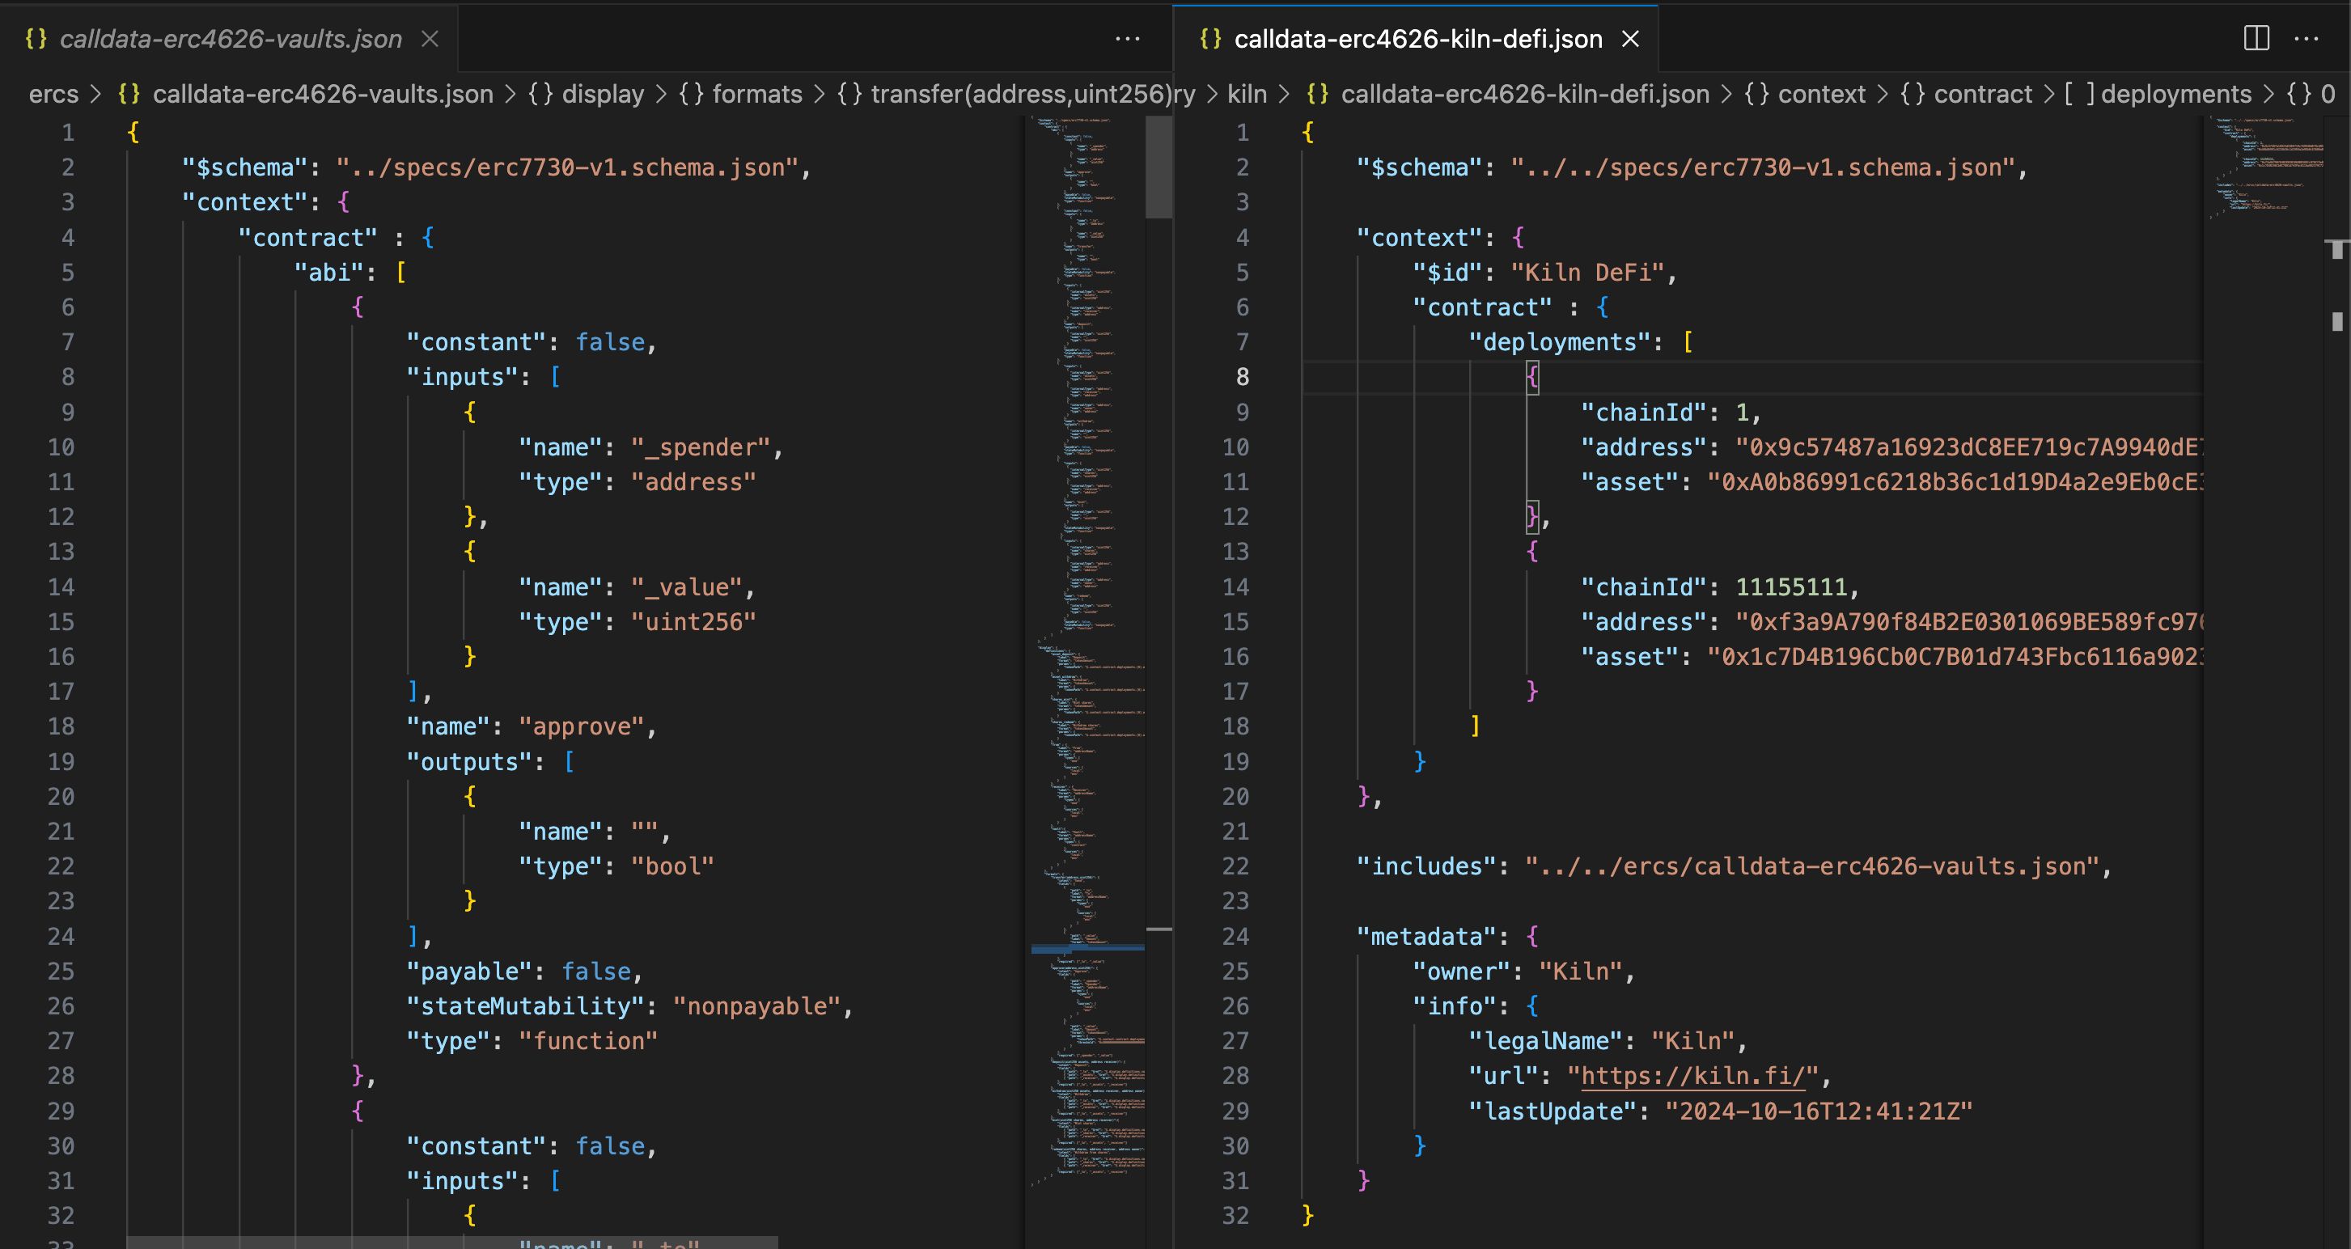Click asset value starting 0x1c7D4B19
2351x1249 pixels.
click(x=1955, y=657)
